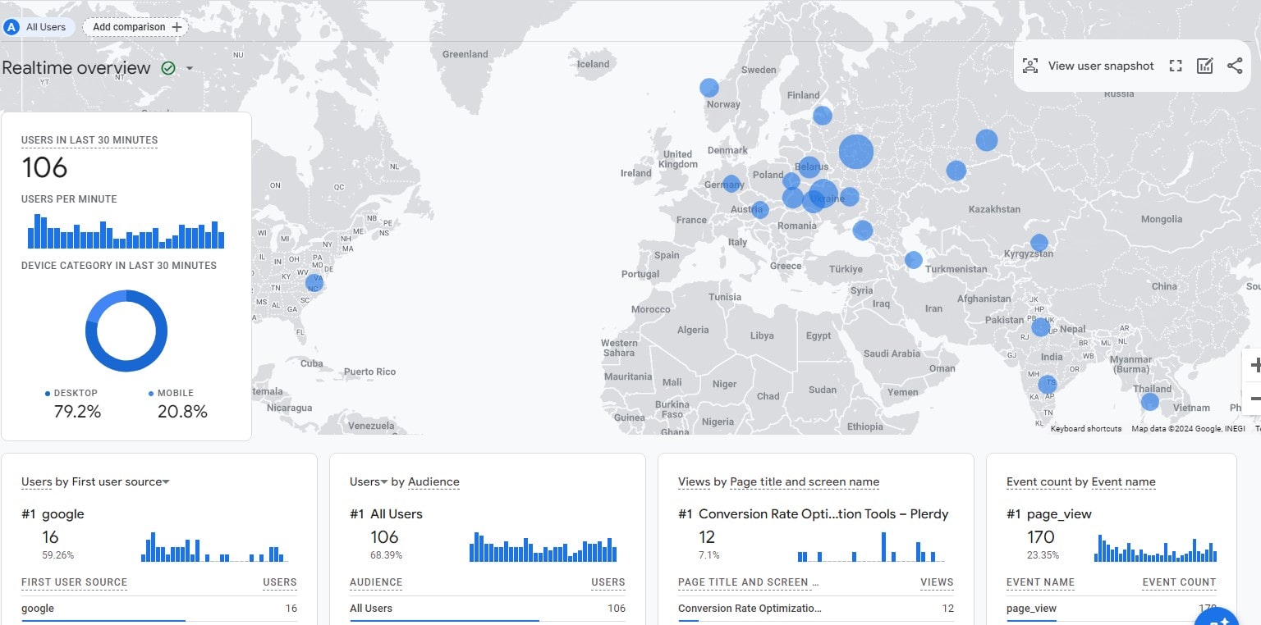Click the Page title and screen name dimension
Image resolution: width=1261 pixels, height=625 pixels.
pos(805,482)
